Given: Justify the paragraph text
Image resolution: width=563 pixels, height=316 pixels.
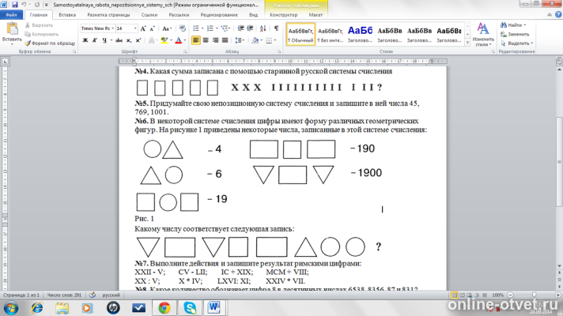Looking at the screenshot, I should click(x=225, y=40).
